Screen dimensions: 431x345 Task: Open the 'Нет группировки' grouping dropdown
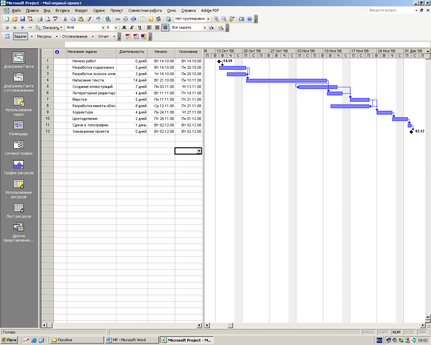click(x=208, y=19)
